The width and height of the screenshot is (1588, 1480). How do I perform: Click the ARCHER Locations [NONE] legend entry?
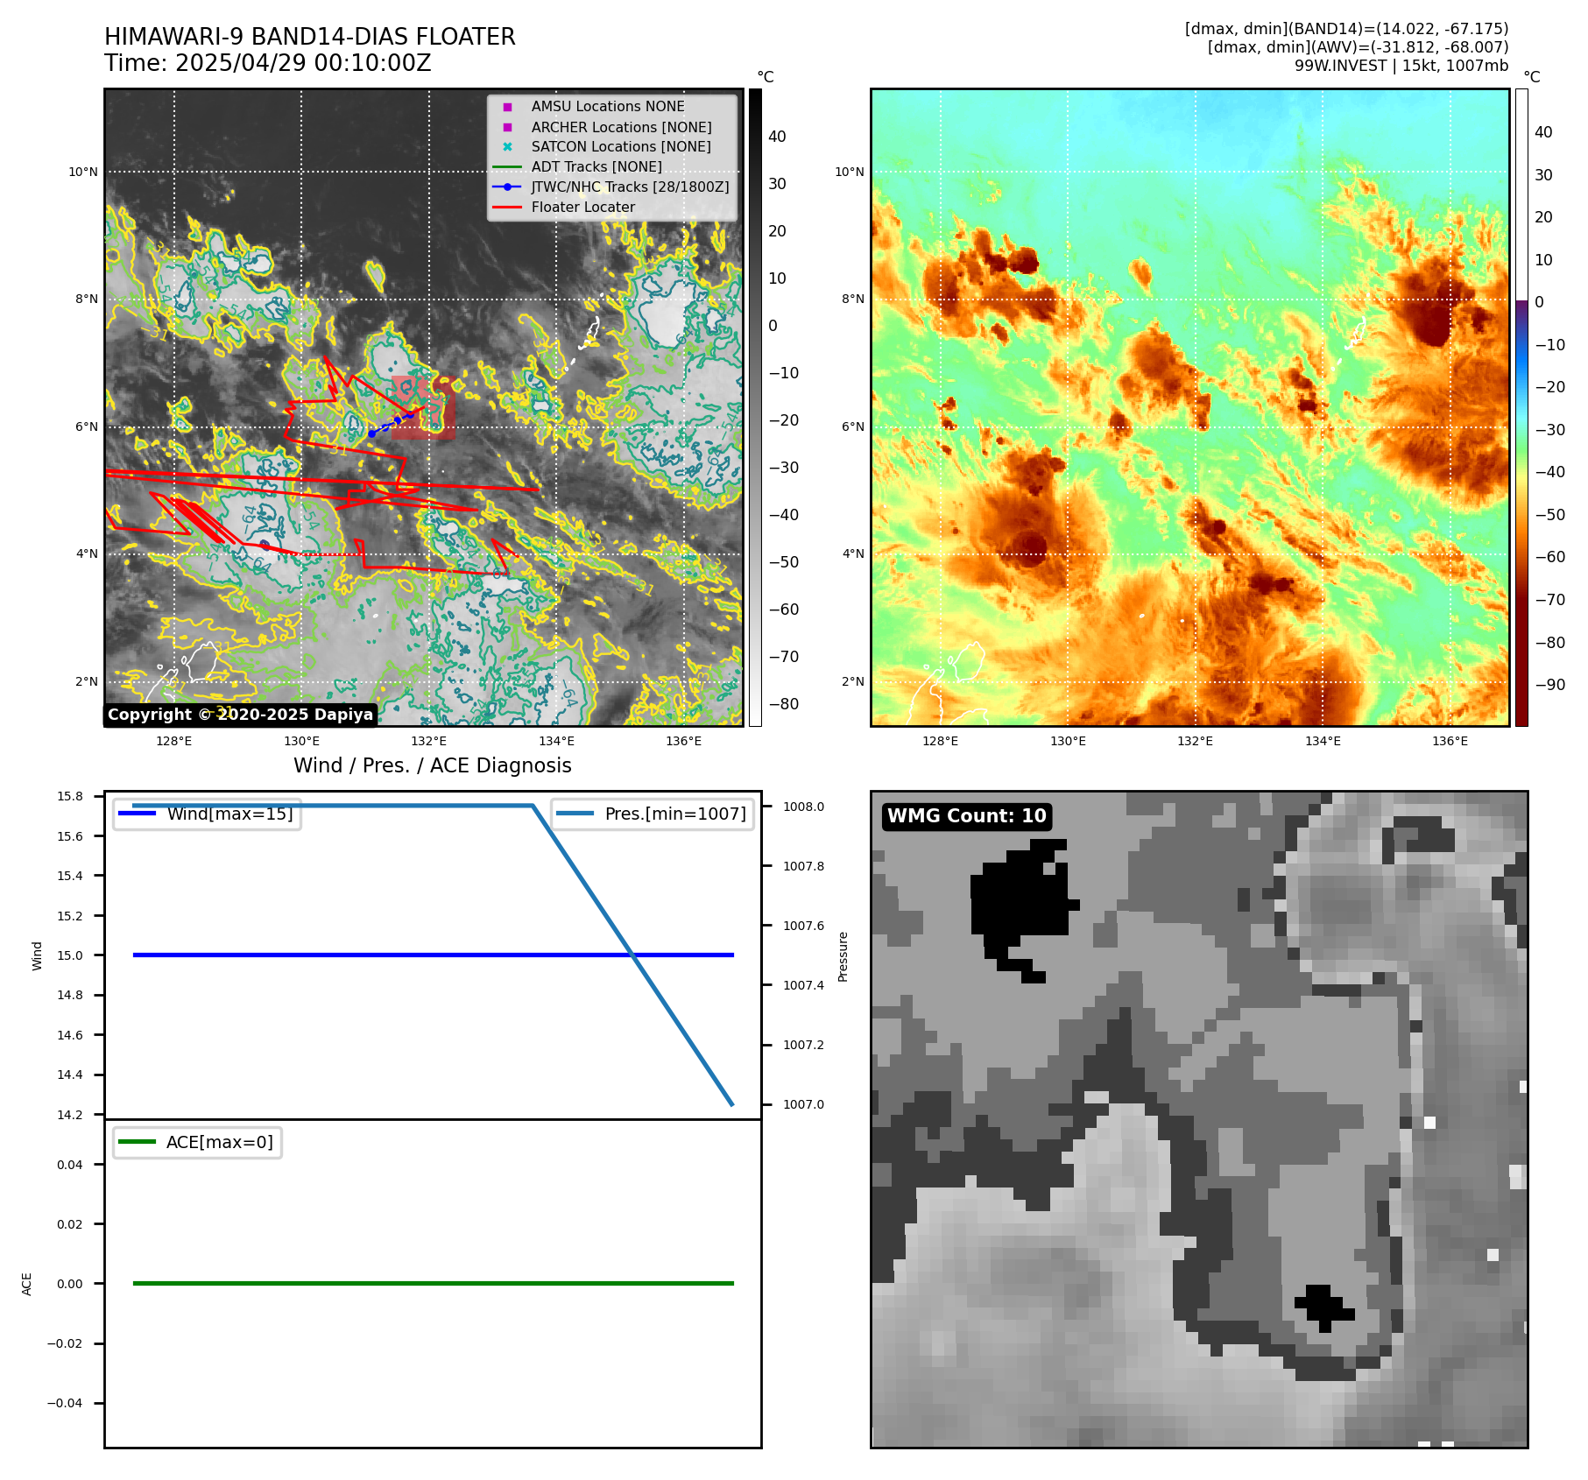(x=621, y=127)
